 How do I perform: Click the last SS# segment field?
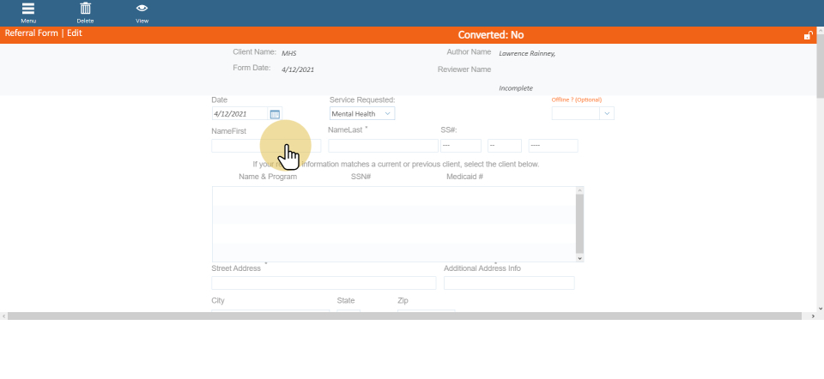(553, 146)
